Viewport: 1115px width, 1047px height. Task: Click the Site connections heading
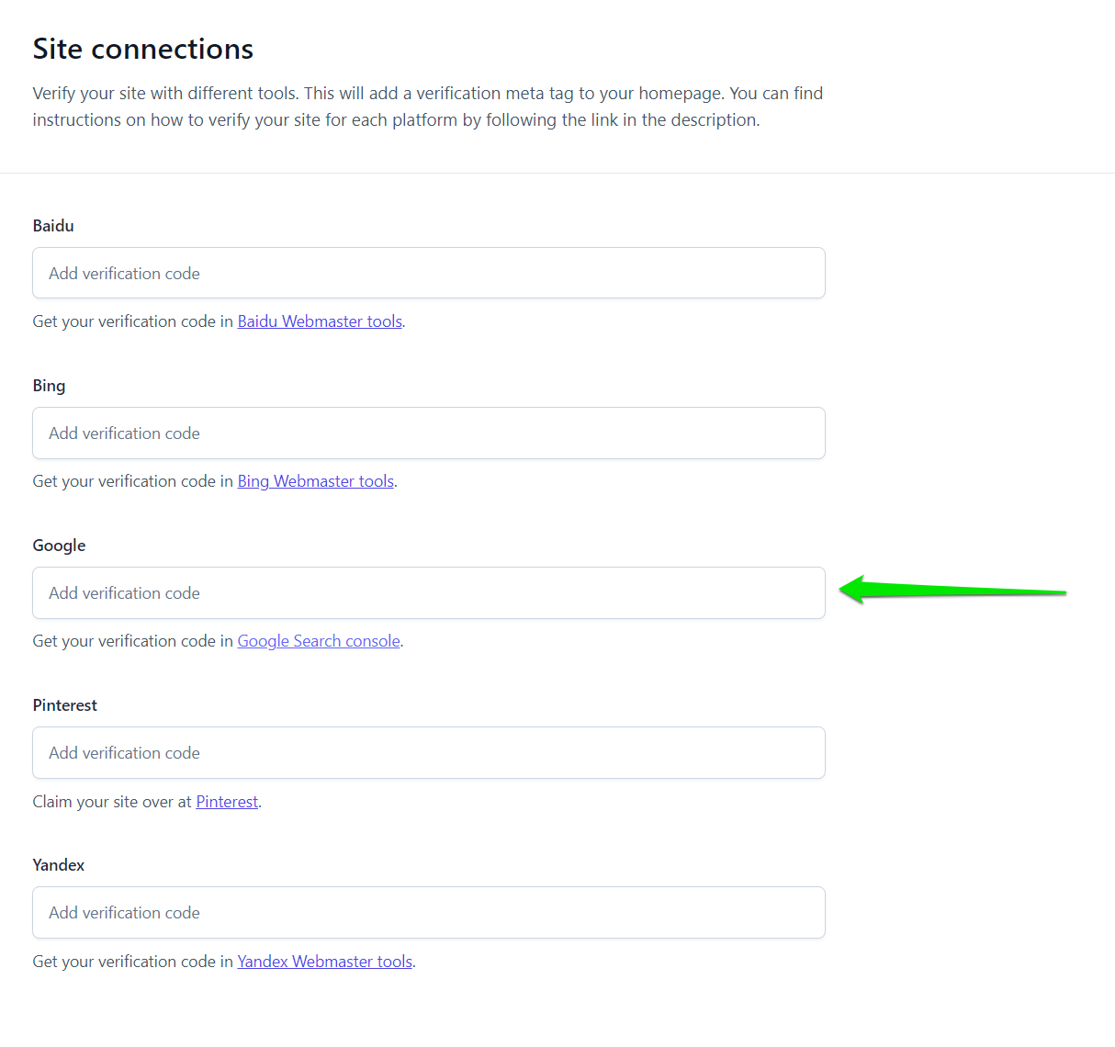coord(142,49)
